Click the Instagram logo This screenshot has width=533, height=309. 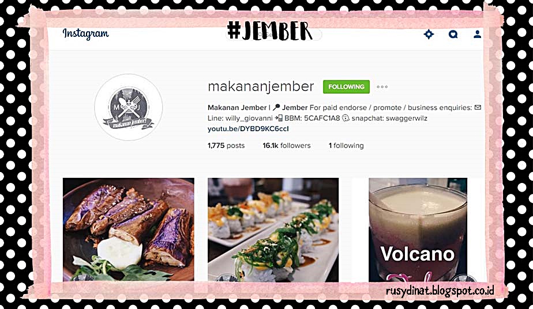click(x=85, y=34)
